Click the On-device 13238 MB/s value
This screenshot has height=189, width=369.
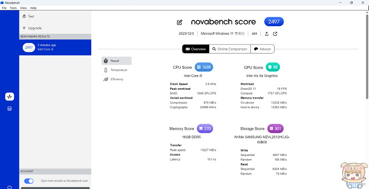point(279,102)
